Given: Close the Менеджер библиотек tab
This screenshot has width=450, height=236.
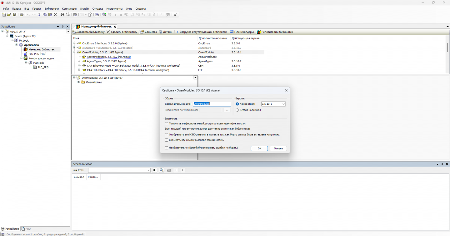Looking at the screenshot, I should click(115, 27).
